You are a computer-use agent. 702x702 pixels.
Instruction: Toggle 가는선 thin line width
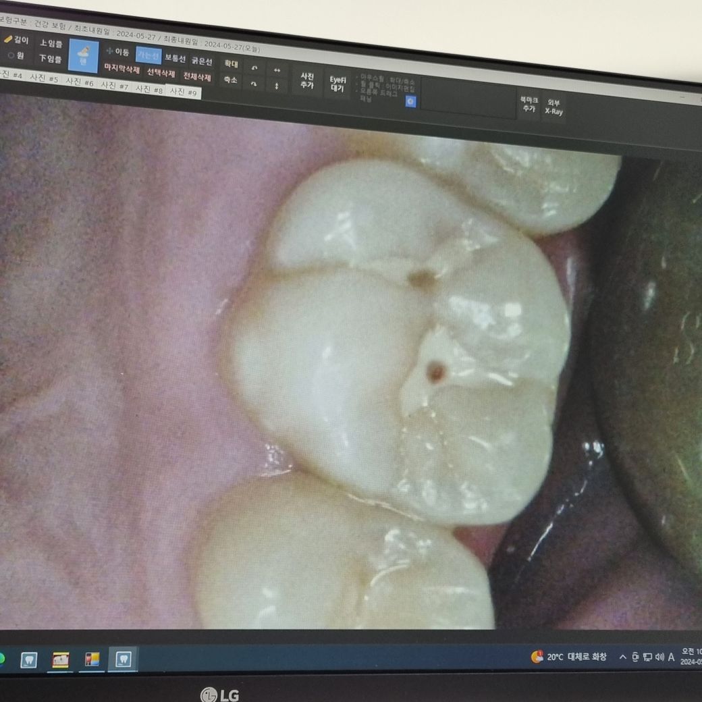(x=148, y=55)
